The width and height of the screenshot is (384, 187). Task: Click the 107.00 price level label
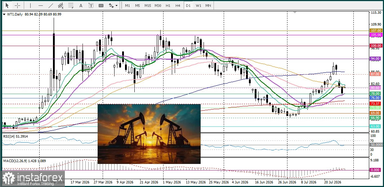click(x=376, y=30)
